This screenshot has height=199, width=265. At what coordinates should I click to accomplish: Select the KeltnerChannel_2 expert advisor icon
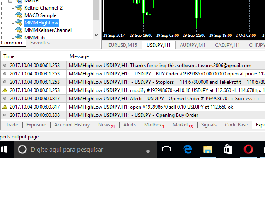[19, 7]
